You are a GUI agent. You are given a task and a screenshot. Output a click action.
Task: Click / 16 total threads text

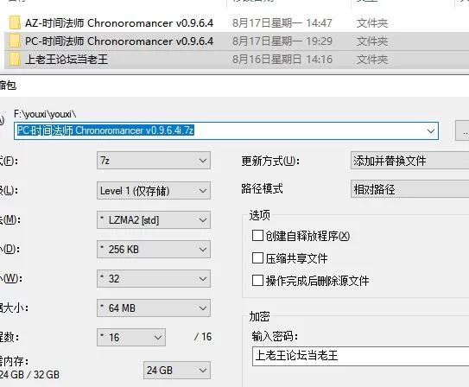click(203, 337)
